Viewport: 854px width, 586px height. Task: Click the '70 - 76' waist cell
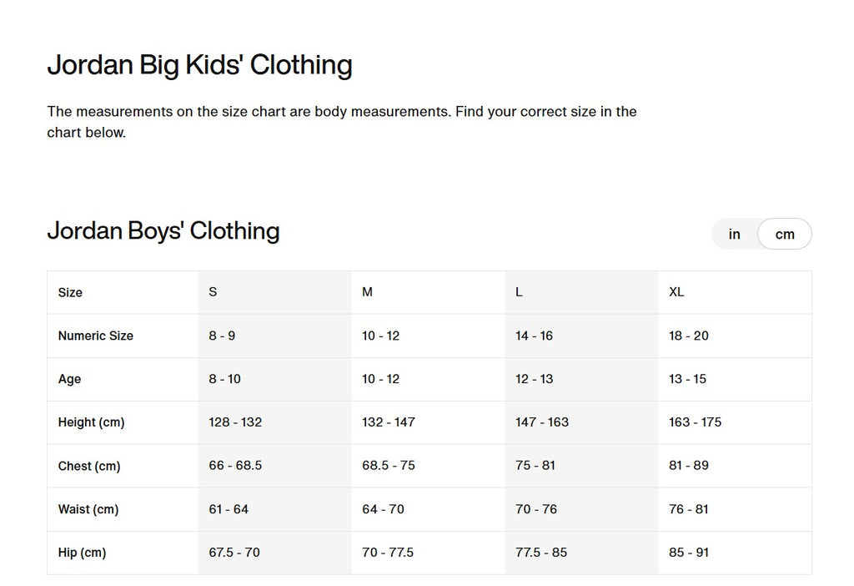536,509
